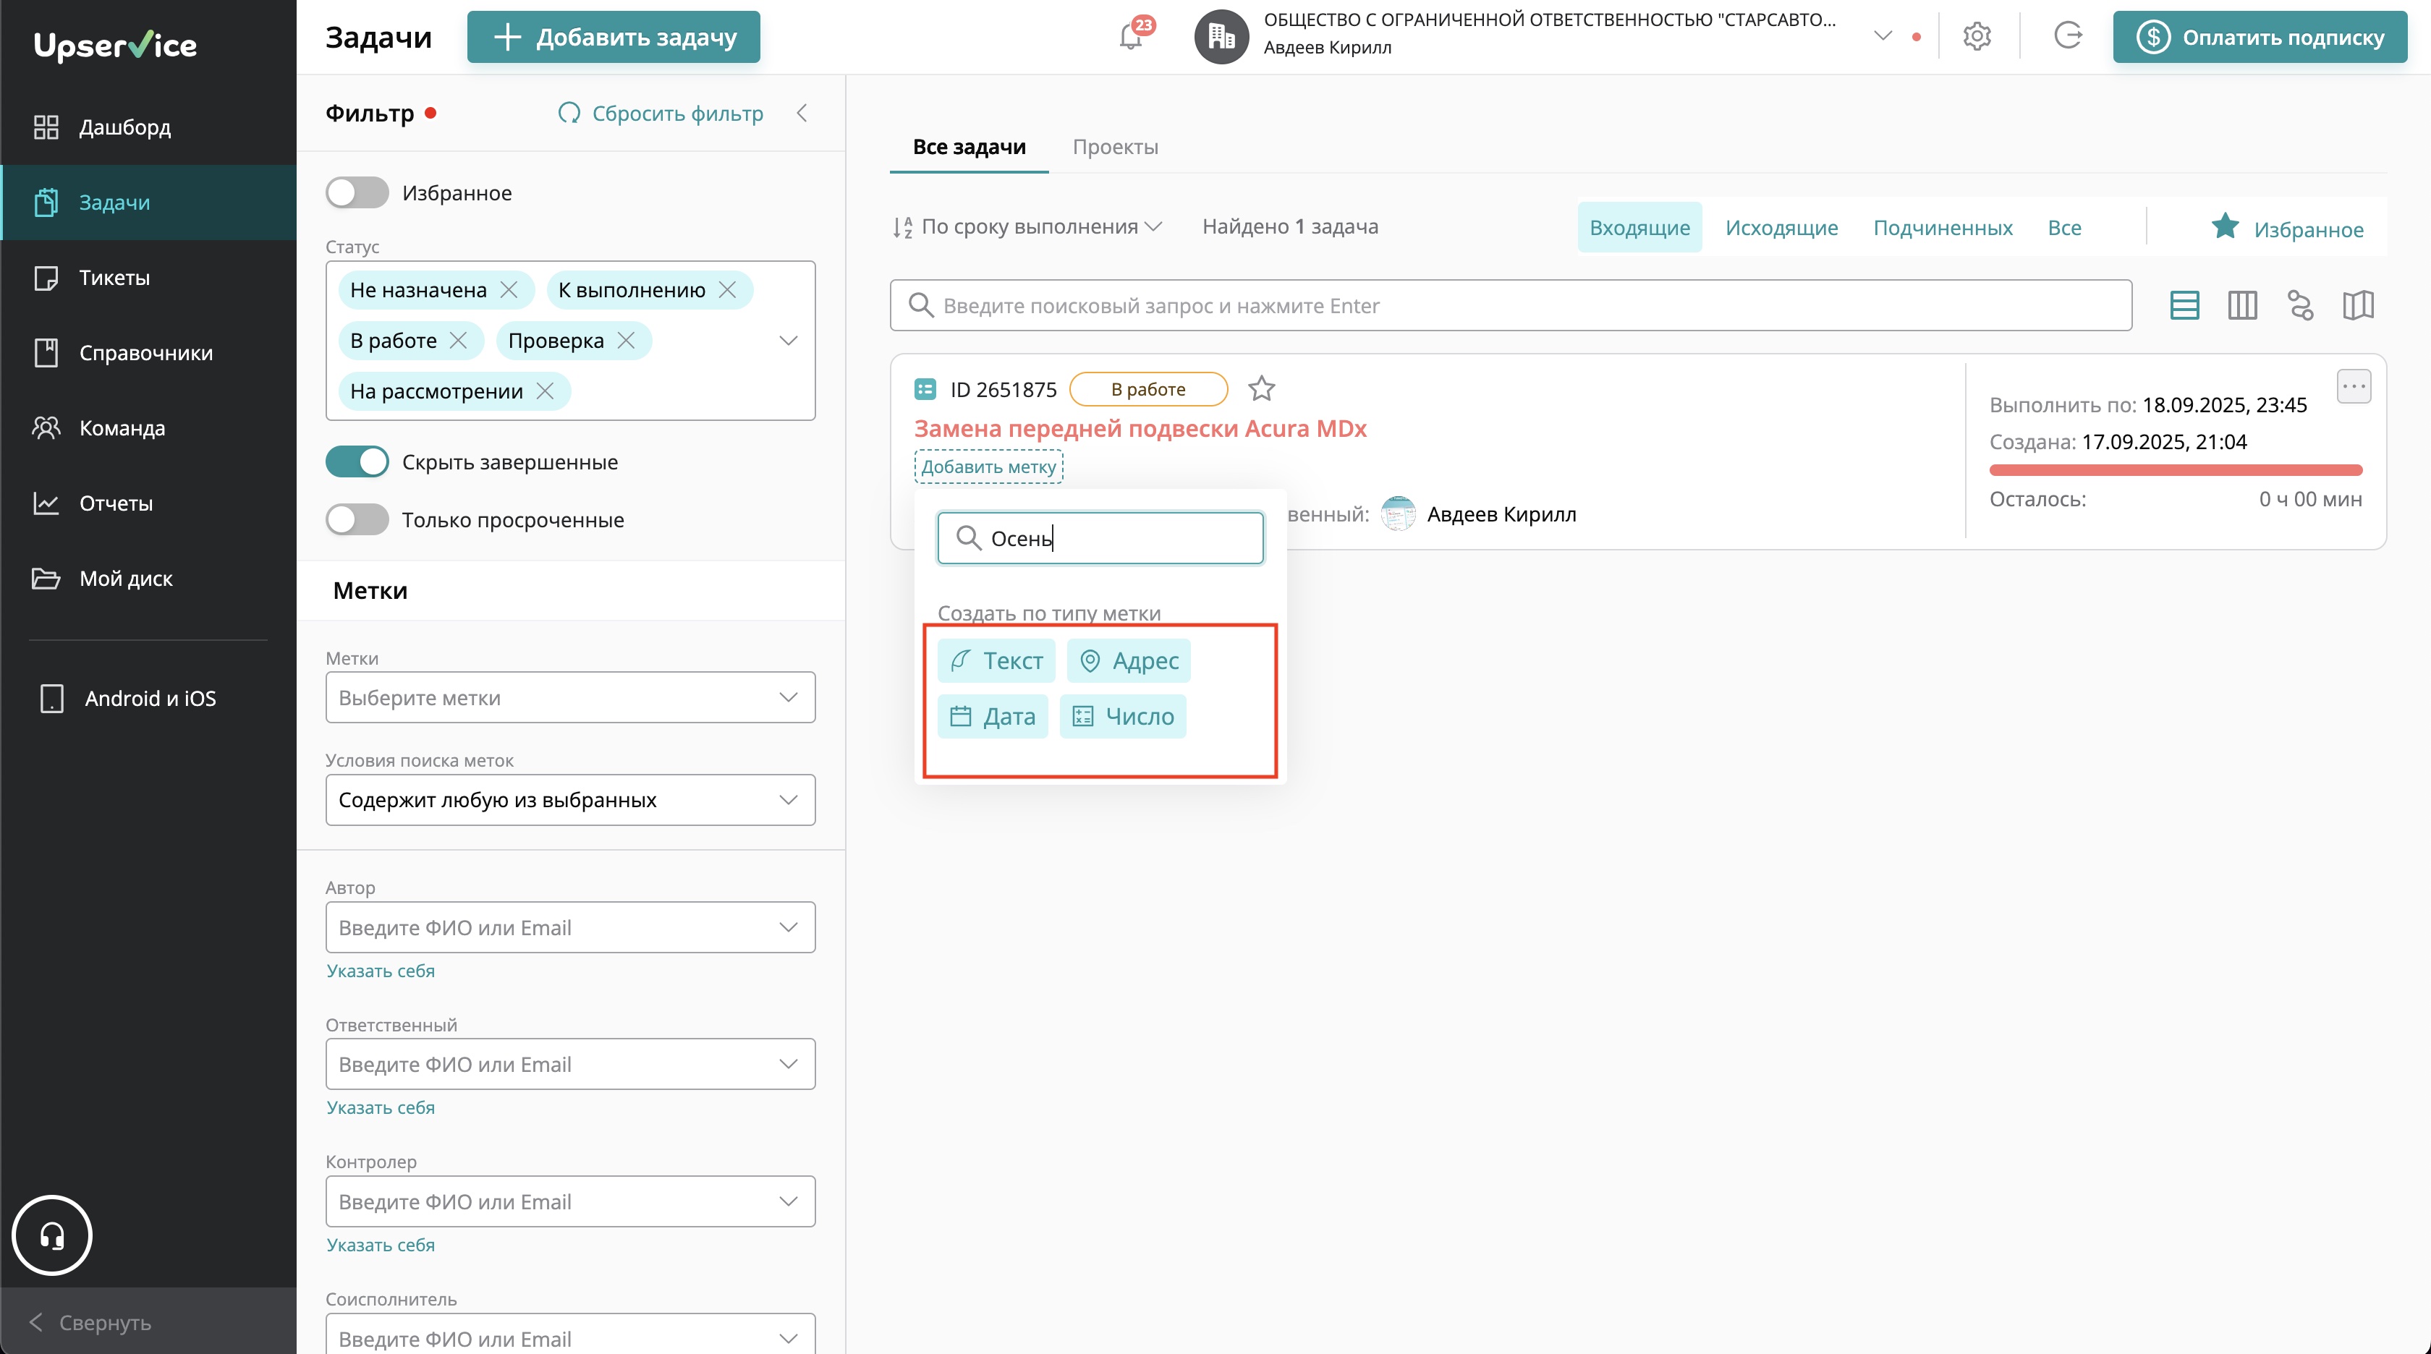
Task: Remove the 'Не назначена' status chip
Action: coord(509,289)
